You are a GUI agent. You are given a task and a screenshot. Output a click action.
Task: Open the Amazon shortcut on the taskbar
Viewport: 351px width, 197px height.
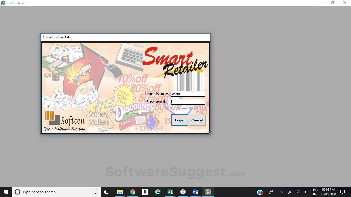tap(145, 192)
